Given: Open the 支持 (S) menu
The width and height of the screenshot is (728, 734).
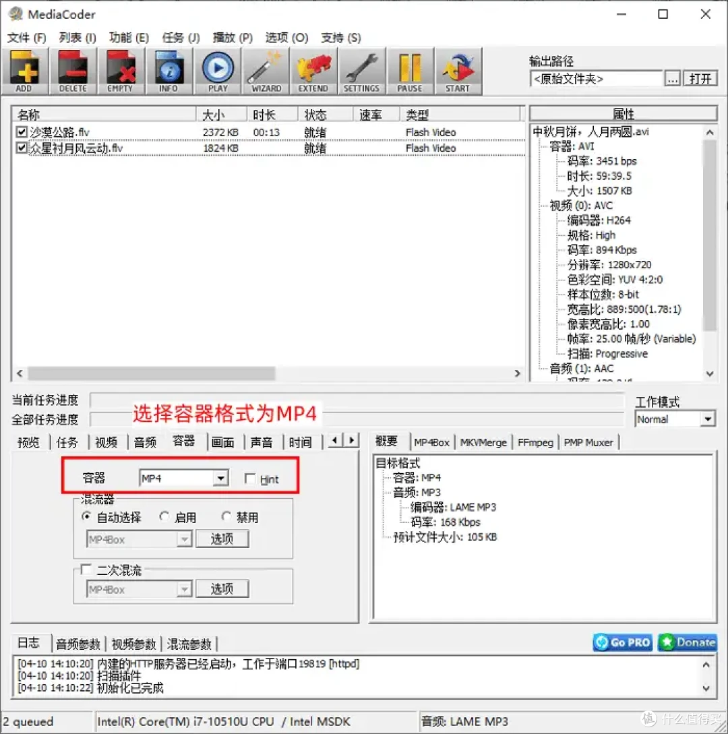Looking at the screenshot, I should coord(341,38).
